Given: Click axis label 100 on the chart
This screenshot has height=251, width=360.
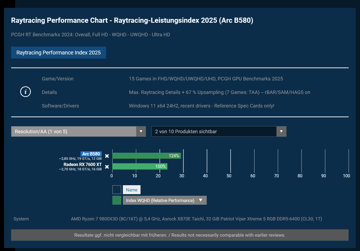Looking at the screenshot, I should point(346,176).
